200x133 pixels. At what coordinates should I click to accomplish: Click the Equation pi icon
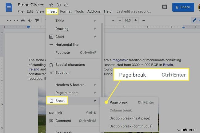point(51,72)
